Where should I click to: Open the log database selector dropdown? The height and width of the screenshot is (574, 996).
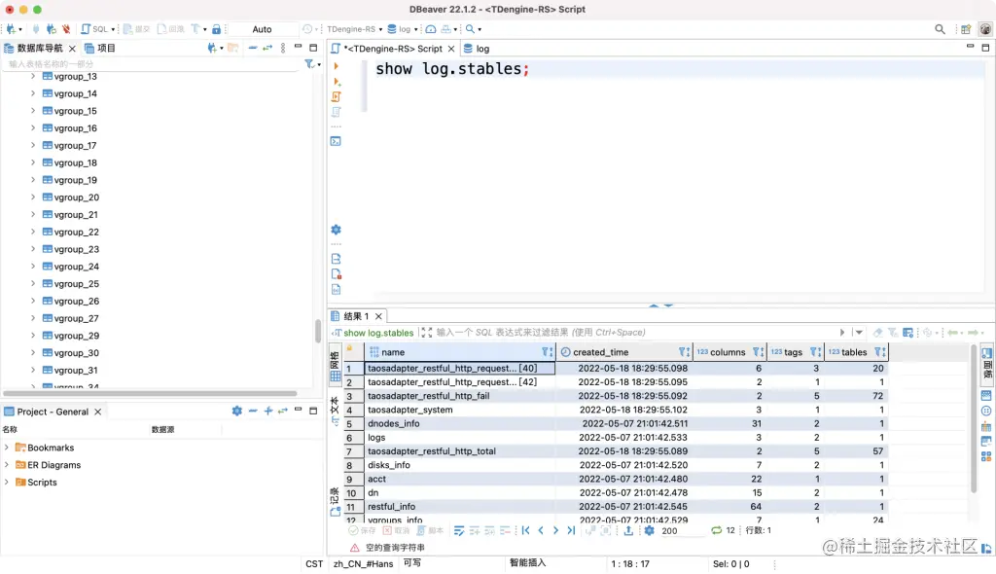pos(416,28)
